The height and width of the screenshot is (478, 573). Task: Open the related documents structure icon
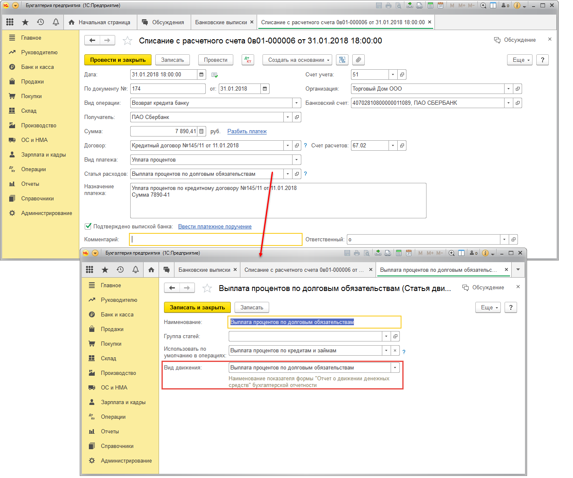(342, 60)
